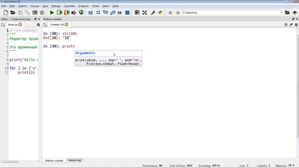Run cell and advance icon

coord(66,13)
